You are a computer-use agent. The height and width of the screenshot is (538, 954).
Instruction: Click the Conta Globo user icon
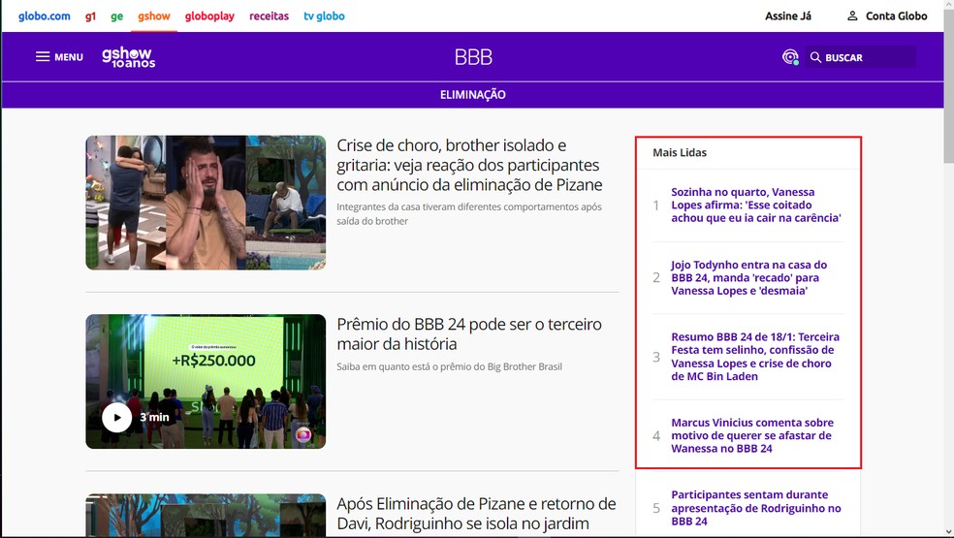tap(852, 16)
